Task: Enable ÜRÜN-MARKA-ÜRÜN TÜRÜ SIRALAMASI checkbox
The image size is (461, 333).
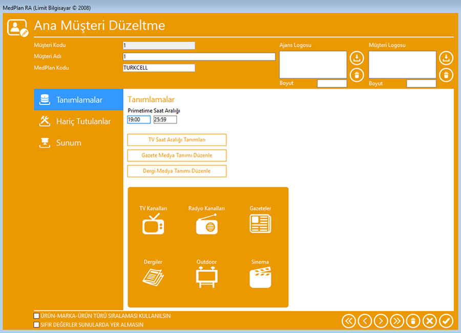Action: click(36, 316)
